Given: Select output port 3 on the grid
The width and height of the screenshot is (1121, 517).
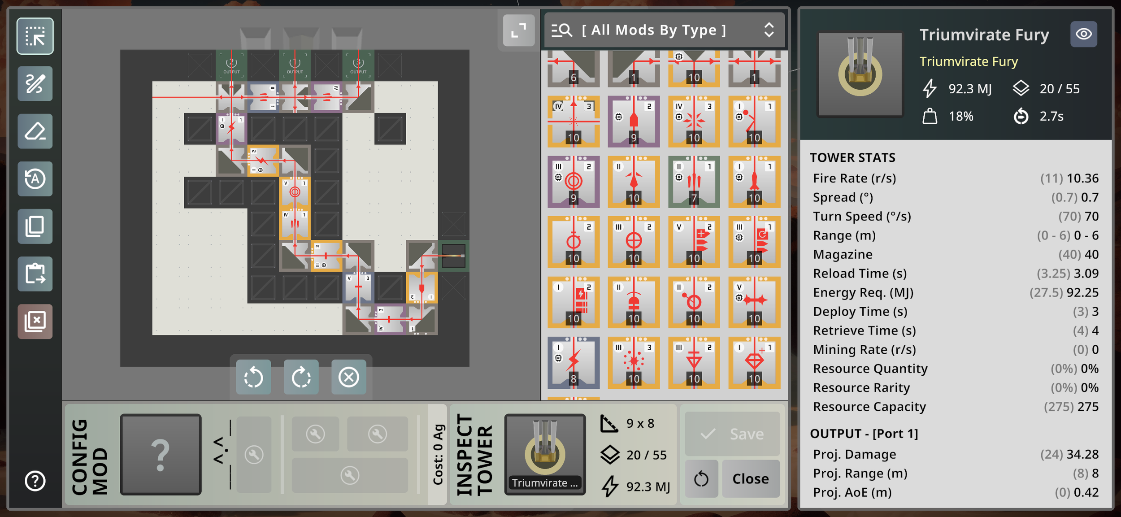Looking at the screenshot, I should click(358, 65).
